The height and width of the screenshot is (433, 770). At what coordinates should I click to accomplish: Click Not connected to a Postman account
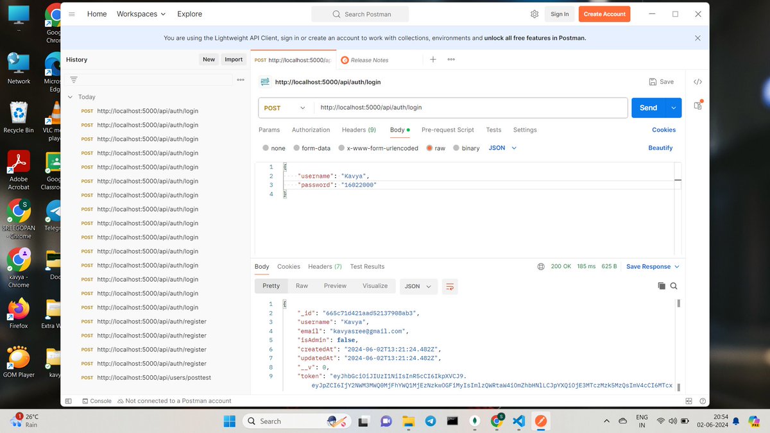point(174,401)
